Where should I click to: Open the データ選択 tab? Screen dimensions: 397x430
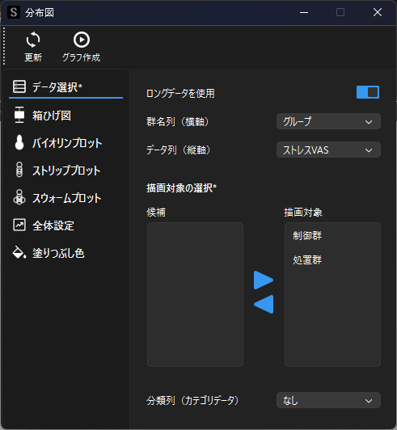click(65, 87)
